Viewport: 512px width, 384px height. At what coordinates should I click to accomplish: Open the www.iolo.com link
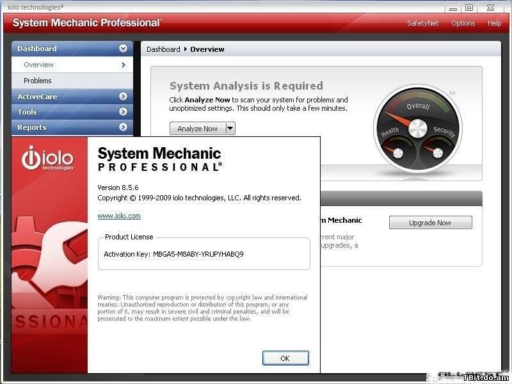[x=119, y=216]
